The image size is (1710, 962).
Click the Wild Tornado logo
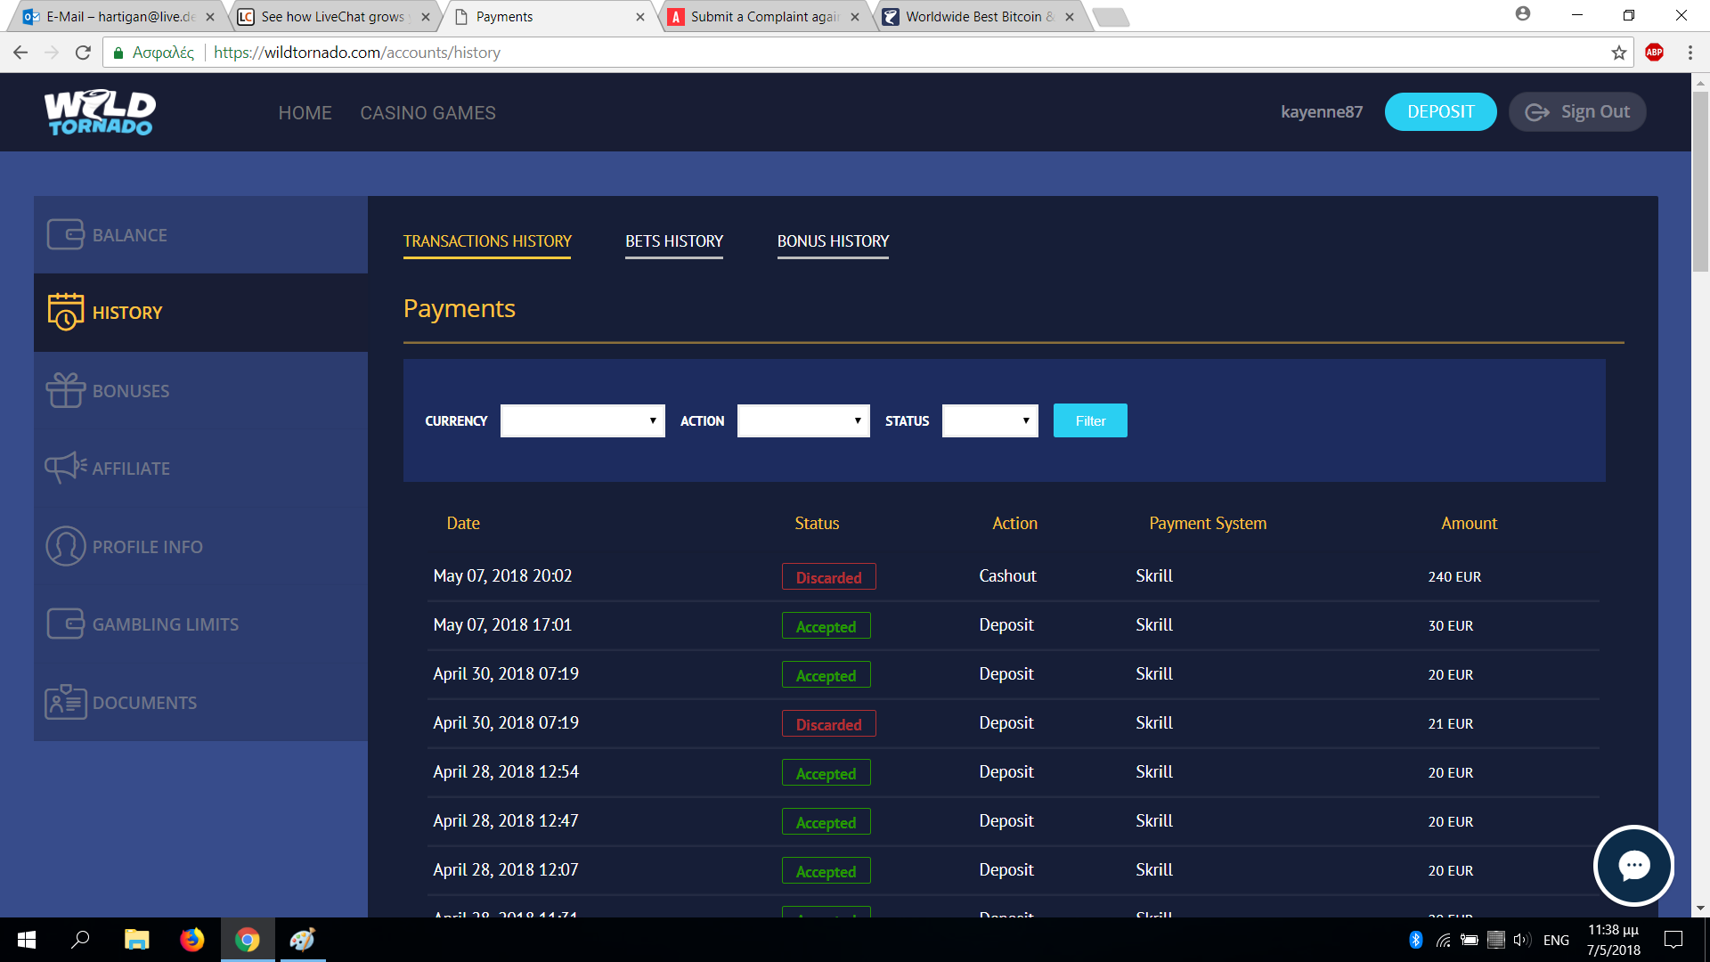point(100,112)
